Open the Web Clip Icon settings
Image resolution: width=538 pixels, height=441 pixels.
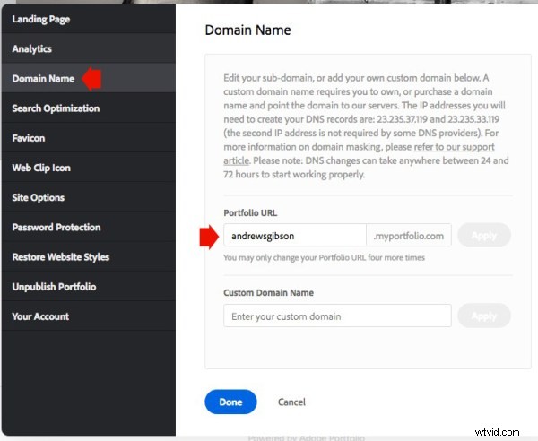[41, 168]
